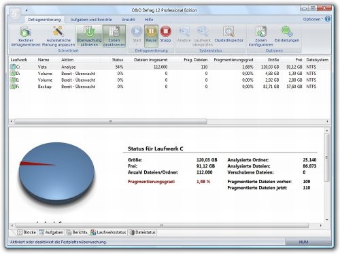Open the Optionen dropdown

[313, 19]
